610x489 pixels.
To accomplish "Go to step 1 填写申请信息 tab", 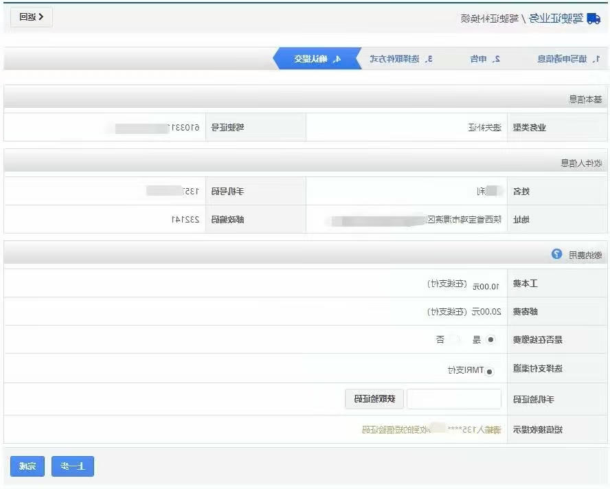I will point(569,59).
